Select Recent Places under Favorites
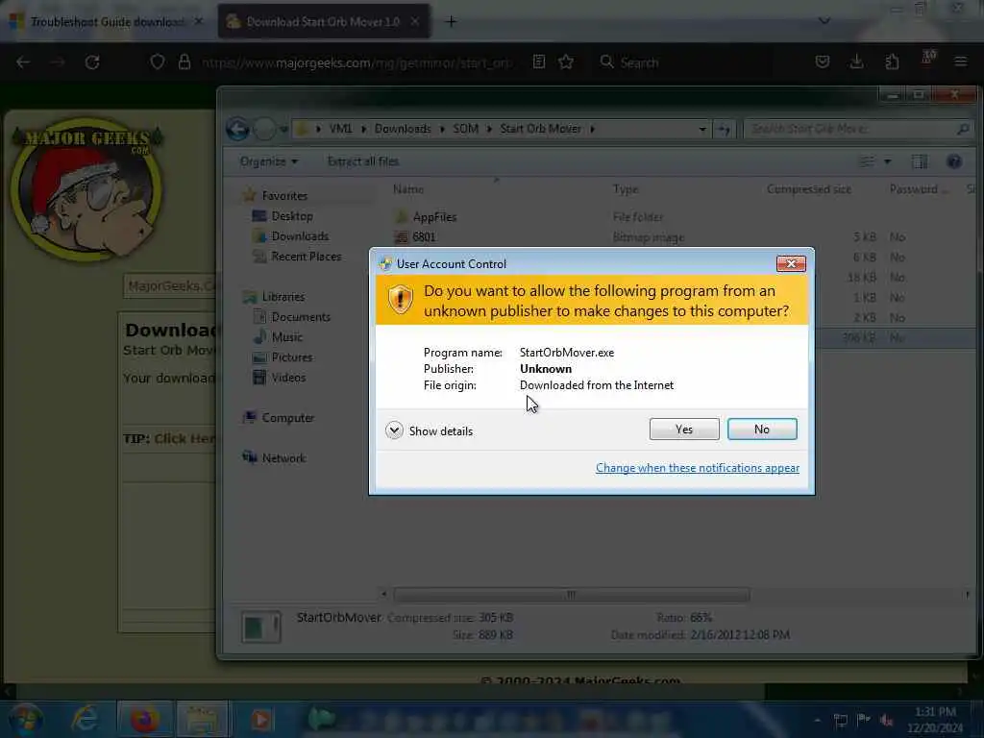Image resolution: width=984 pixels, height=738 pixels. (307, 256)
